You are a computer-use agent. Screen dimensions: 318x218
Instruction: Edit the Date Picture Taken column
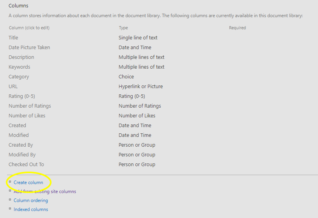(x=29, y=48)
